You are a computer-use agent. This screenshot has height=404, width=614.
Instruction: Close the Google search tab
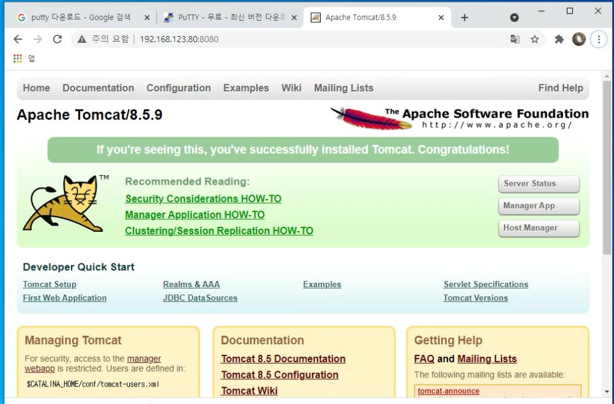[147, 17]
